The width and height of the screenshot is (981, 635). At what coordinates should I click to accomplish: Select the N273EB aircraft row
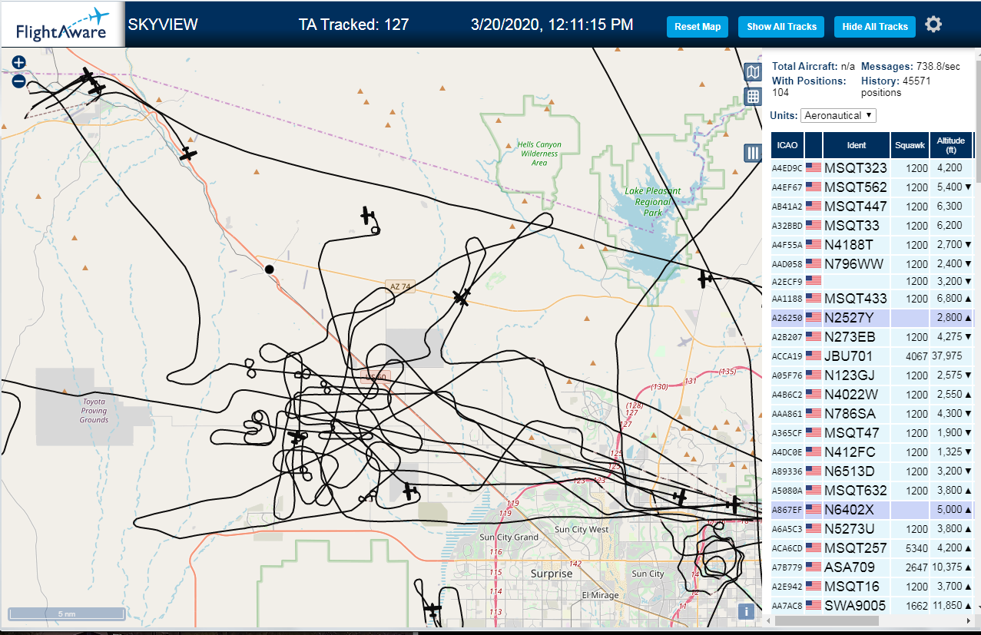tap(873, 337)
